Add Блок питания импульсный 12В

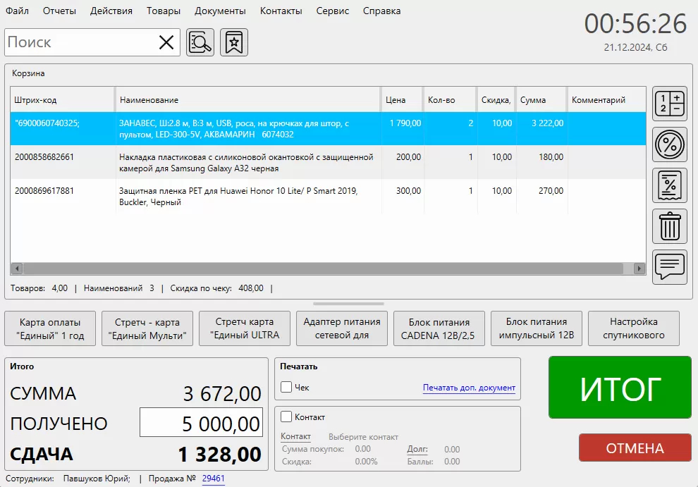coord(537,328)
